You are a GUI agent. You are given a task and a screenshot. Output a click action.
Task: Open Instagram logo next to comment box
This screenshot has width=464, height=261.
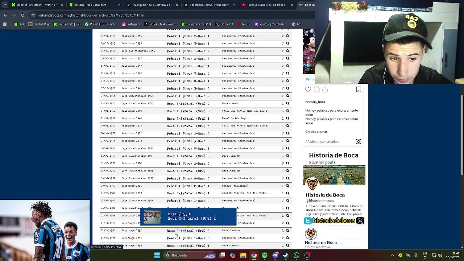pos(359,141)
